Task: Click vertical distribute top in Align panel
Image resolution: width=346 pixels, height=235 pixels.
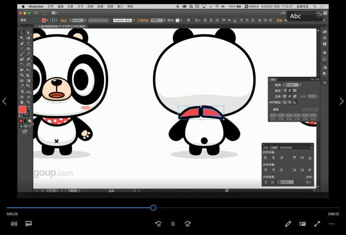Action: pos(266,170)
